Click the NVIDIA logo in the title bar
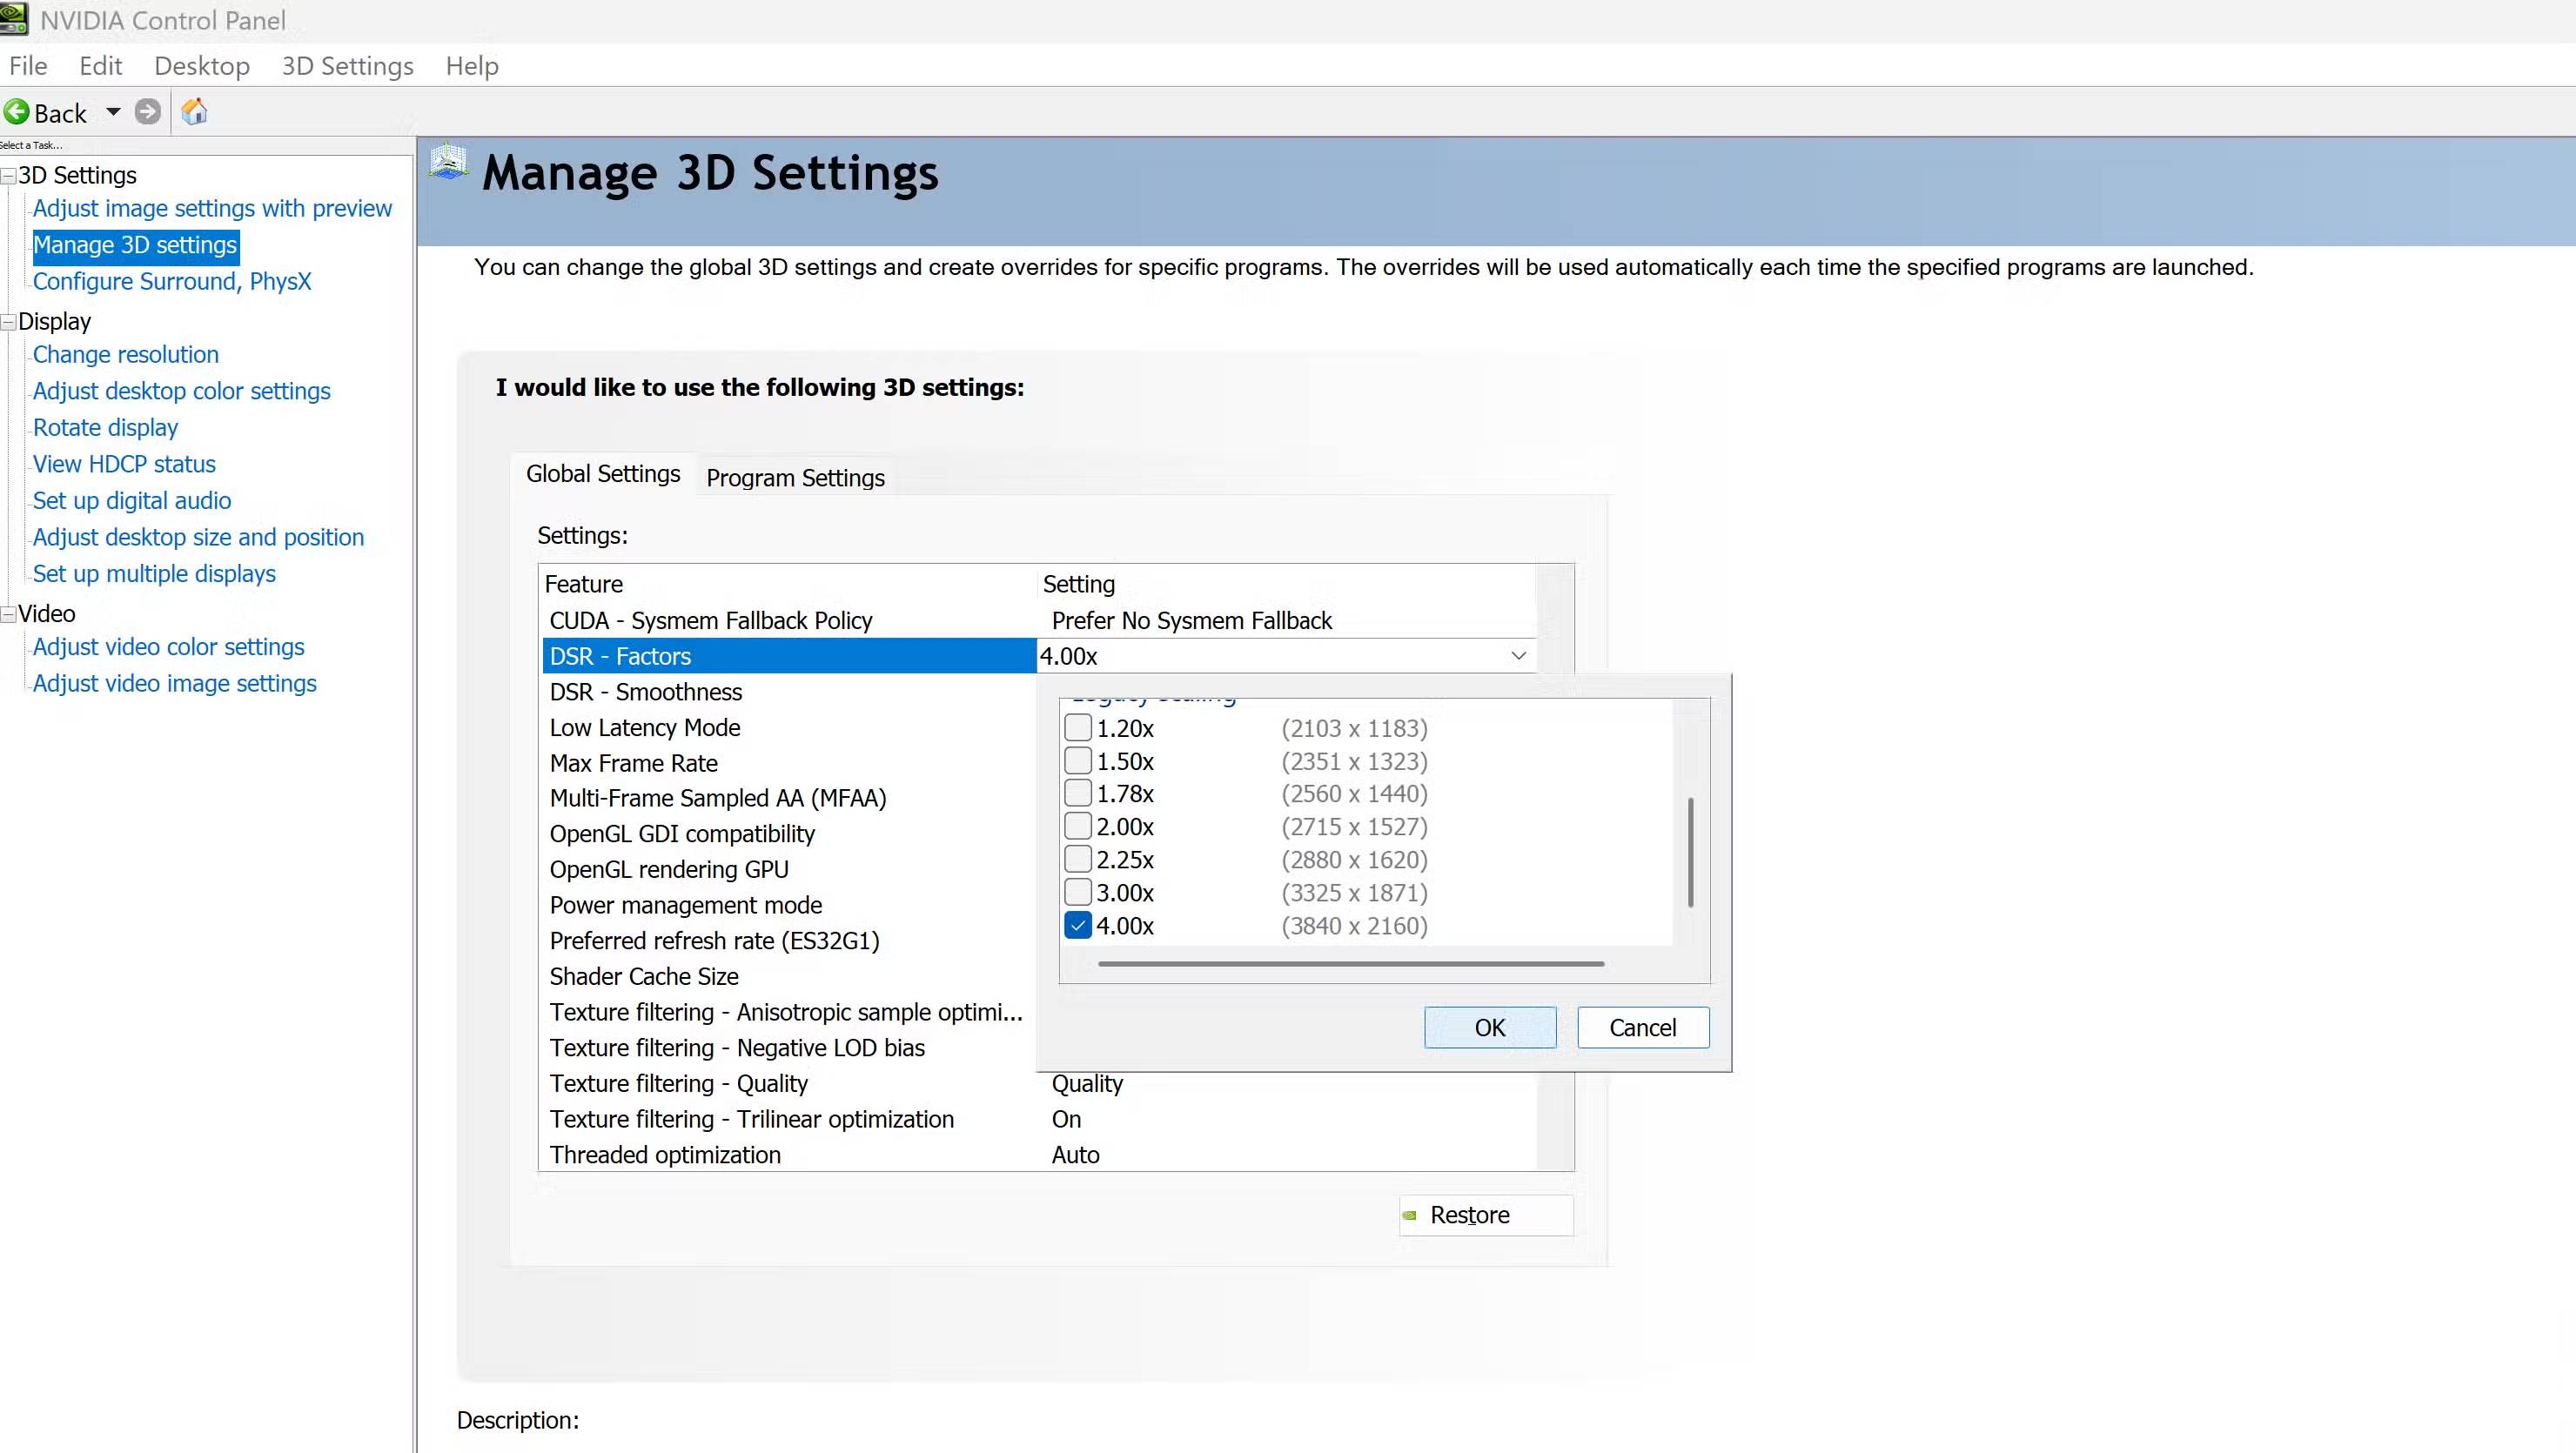The width and height of the screenshot is (2576, 1453). pyautogui.click(x=14, y=19)
